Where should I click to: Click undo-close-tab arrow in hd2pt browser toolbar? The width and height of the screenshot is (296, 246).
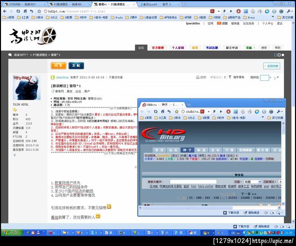[x=32, y=11]
